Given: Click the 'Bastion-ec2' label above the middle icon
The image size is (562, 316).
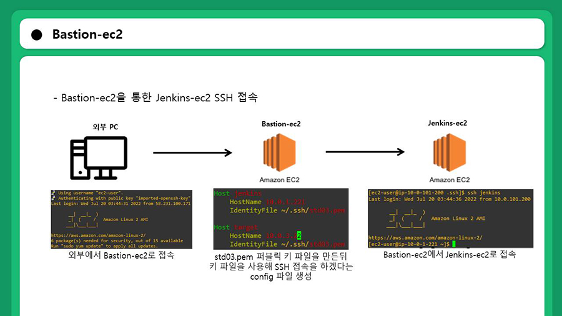Looking at the screenshot, I should tap(281, 124).
